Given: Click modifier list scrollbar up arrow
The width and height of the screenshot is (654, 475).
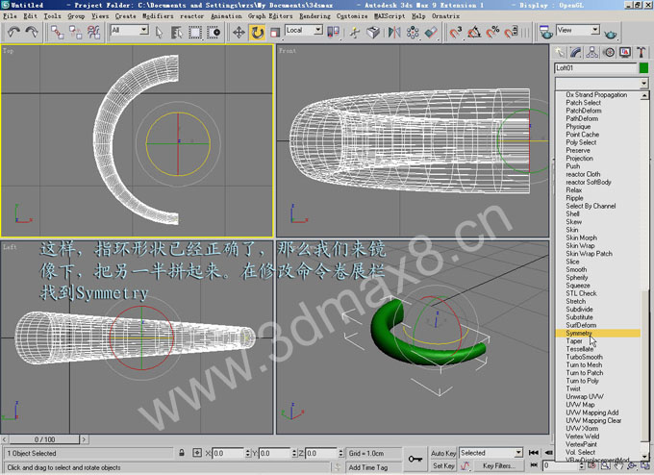Looking at the screenshot, I should pos(644,95).
